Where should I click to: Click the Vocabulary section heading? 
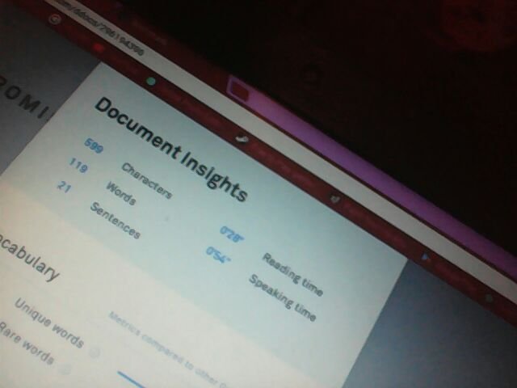click(29, 258)
